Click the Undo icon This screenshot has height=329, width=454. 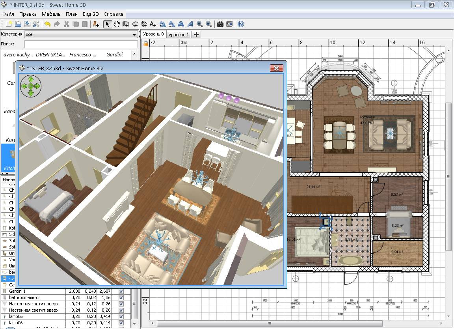[47, 24]
